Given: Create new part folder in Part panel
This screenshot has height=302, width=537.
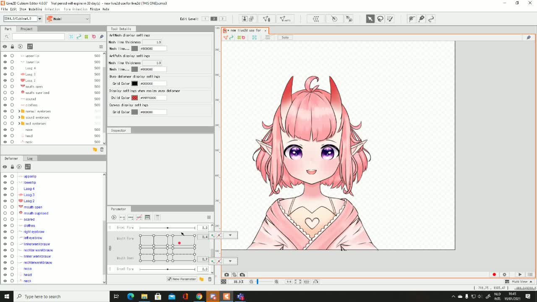Looking at the screenshot, I should click(x=95, y=149).
